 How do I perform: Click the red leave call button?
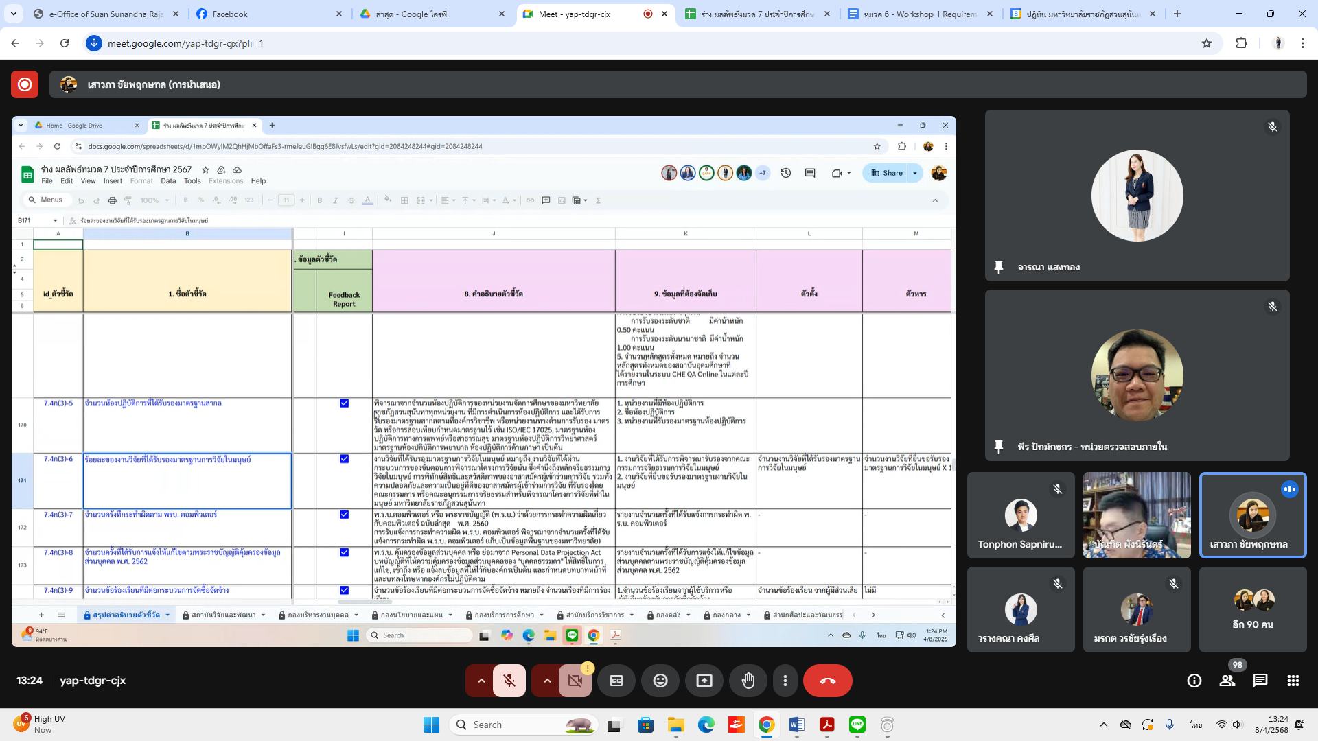click(827, 681)
